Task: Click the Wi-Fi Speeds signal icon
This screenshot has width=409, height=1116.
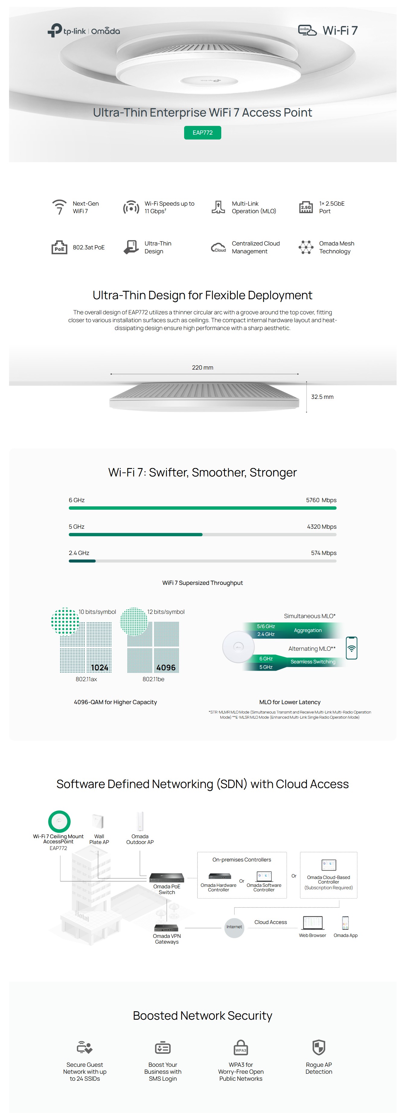Action: pos(131,207)
